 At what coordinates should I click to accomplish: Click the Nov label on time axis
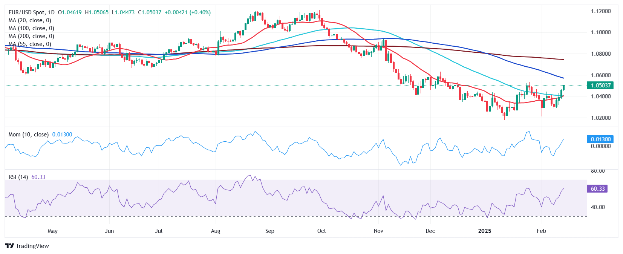378,231
